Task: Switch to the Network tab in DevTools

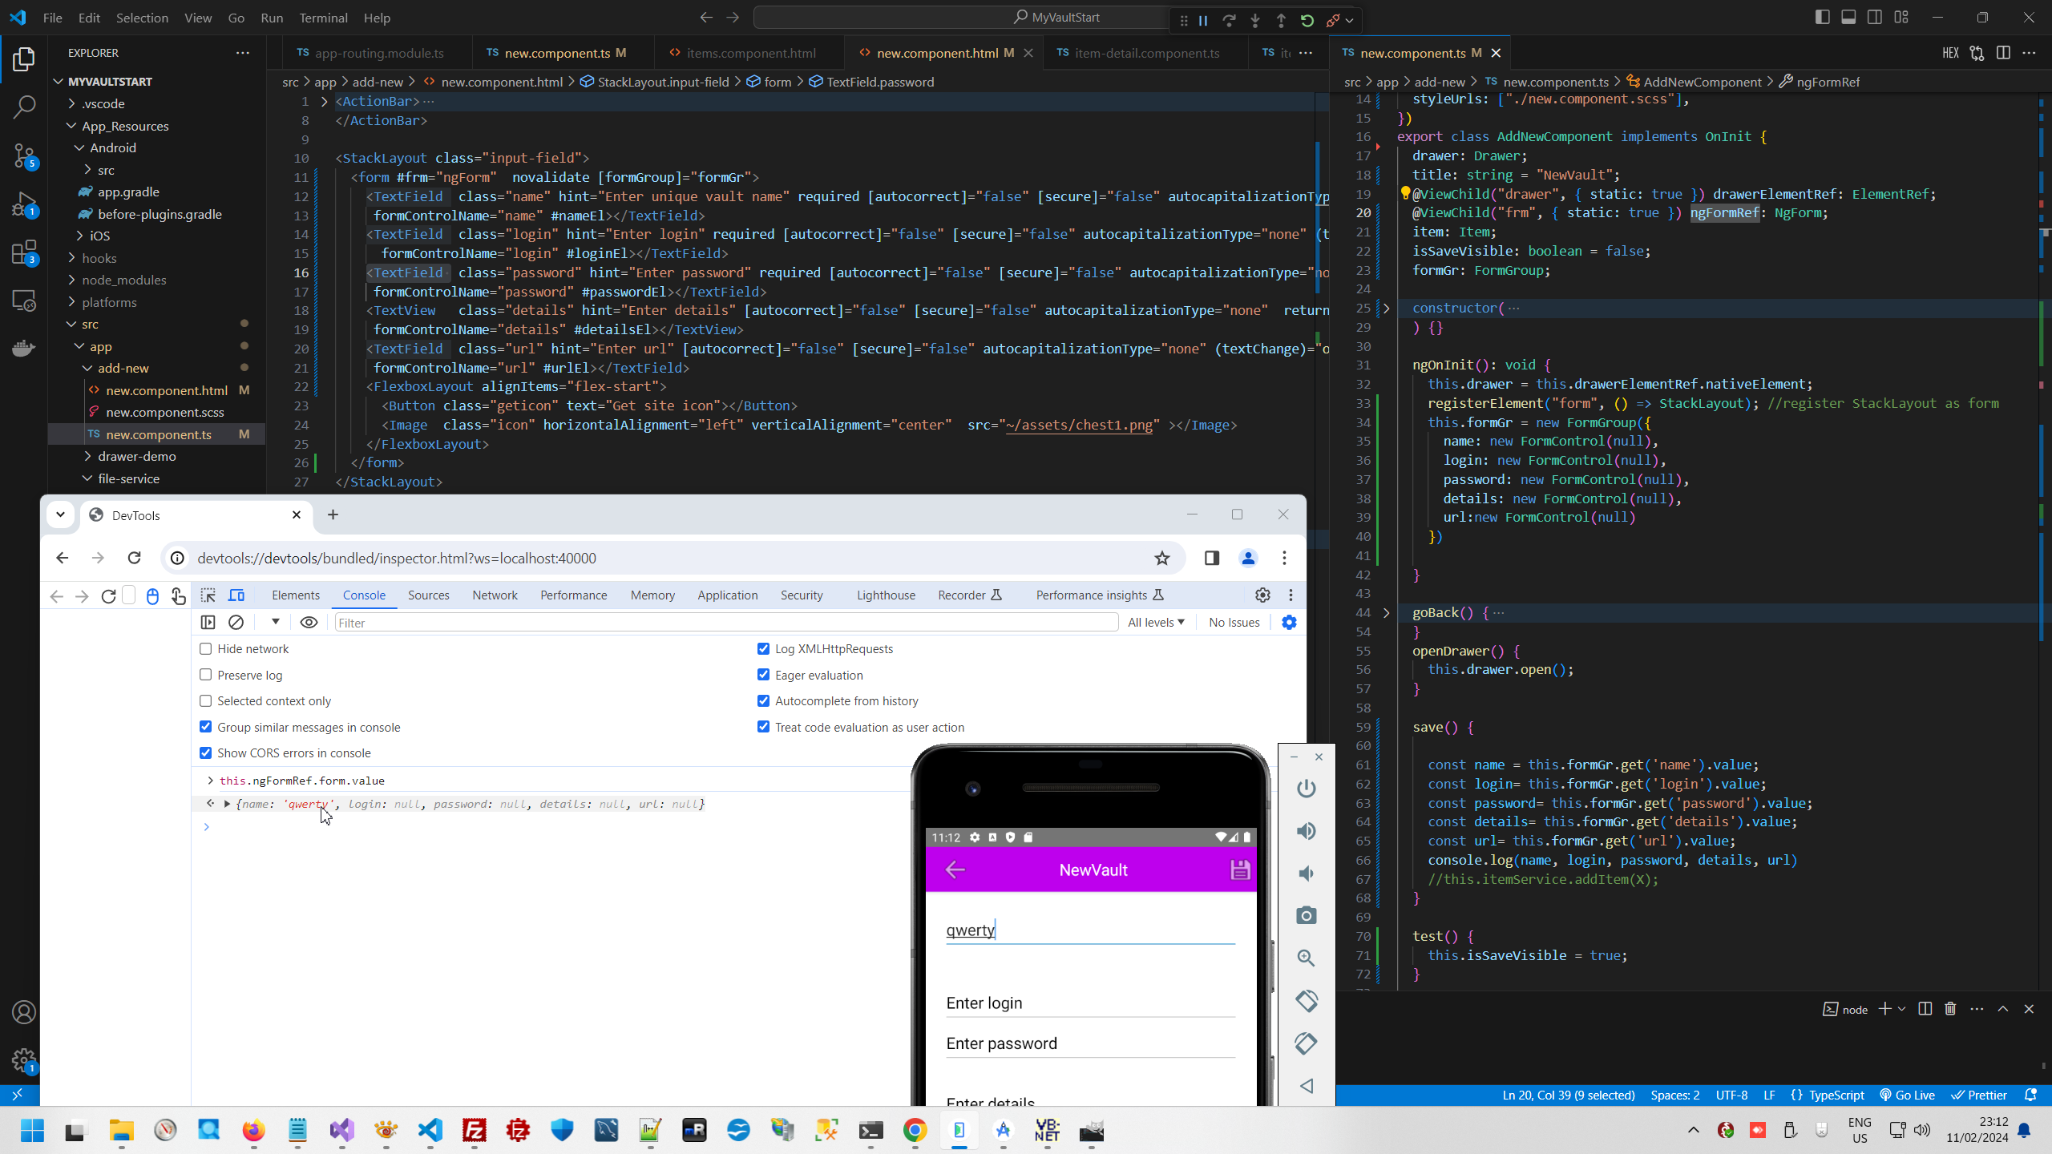Action: click(x=495, y=595)
